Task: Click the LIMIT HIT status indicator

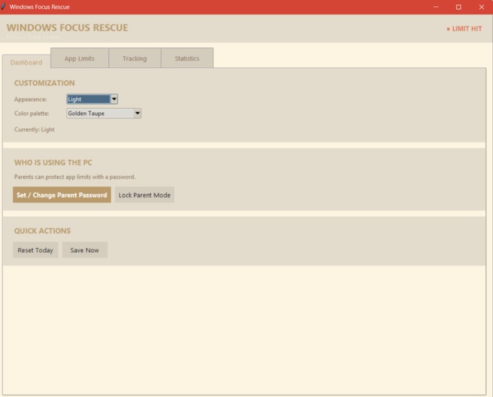Action: [464, 28]
